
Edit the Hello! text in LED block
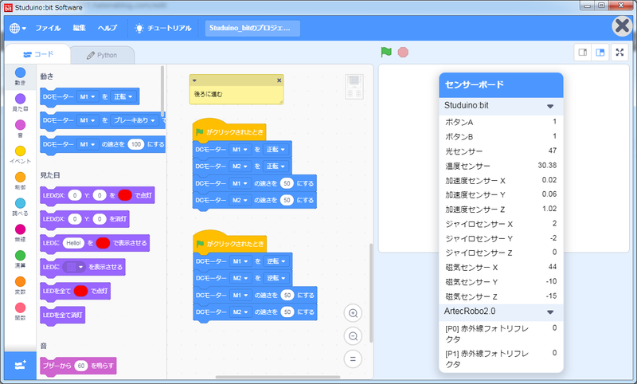click(73, 243)
